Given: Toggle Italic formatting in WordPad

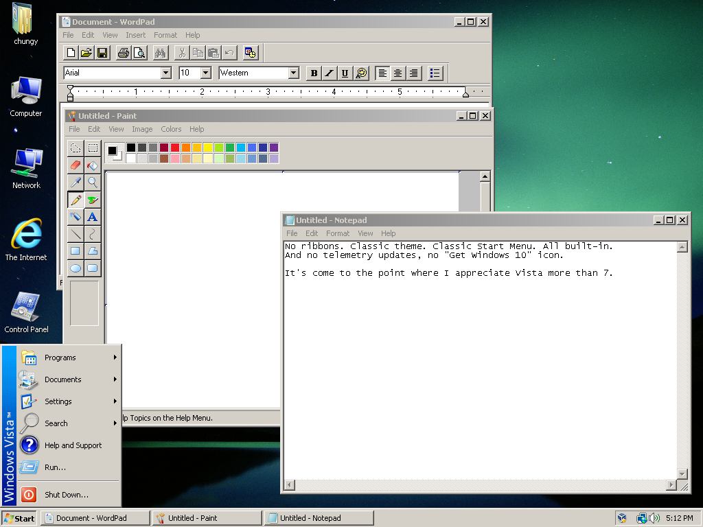Looking at the screenshot, I should 329,73.
